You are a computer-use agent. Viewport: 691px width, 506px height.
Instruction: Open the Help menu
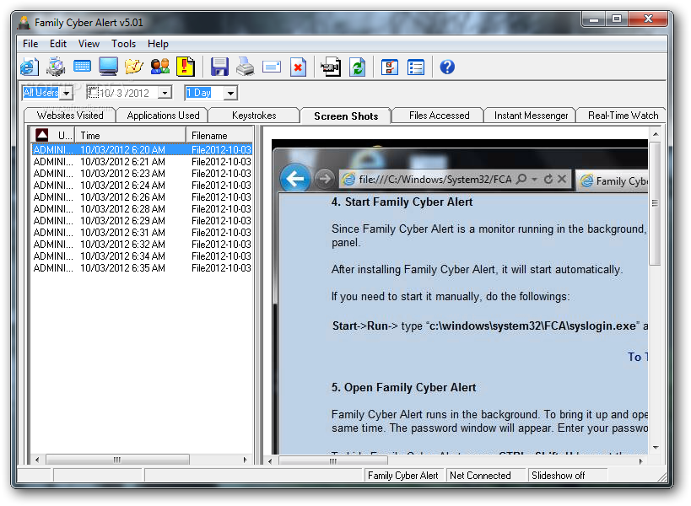click(158, 44)
